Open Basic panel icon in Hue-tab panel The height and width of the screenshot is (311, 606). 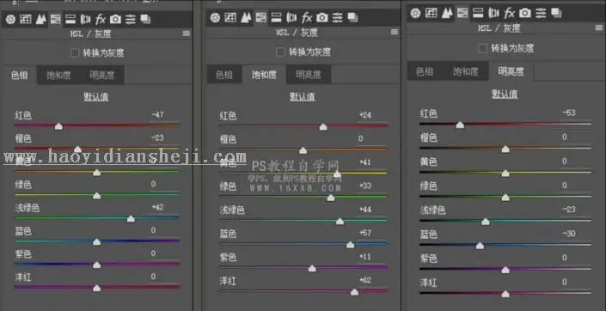coord(10,19)
